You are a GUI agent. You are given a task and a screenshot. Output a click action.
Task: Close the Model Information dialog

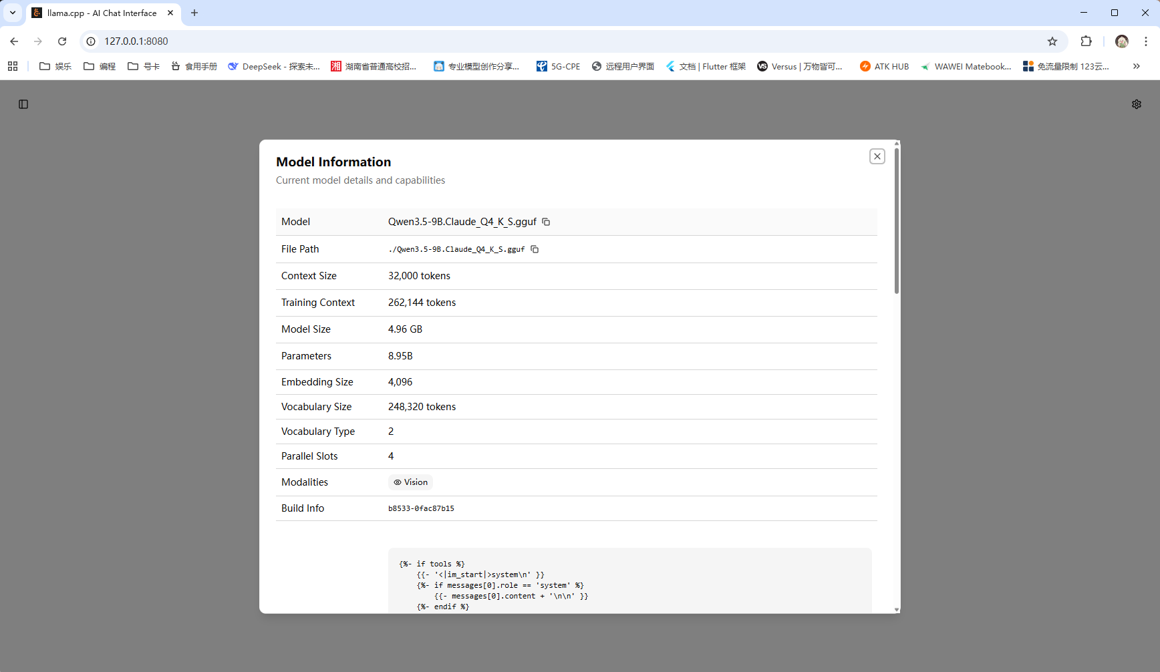pos(877,156)
